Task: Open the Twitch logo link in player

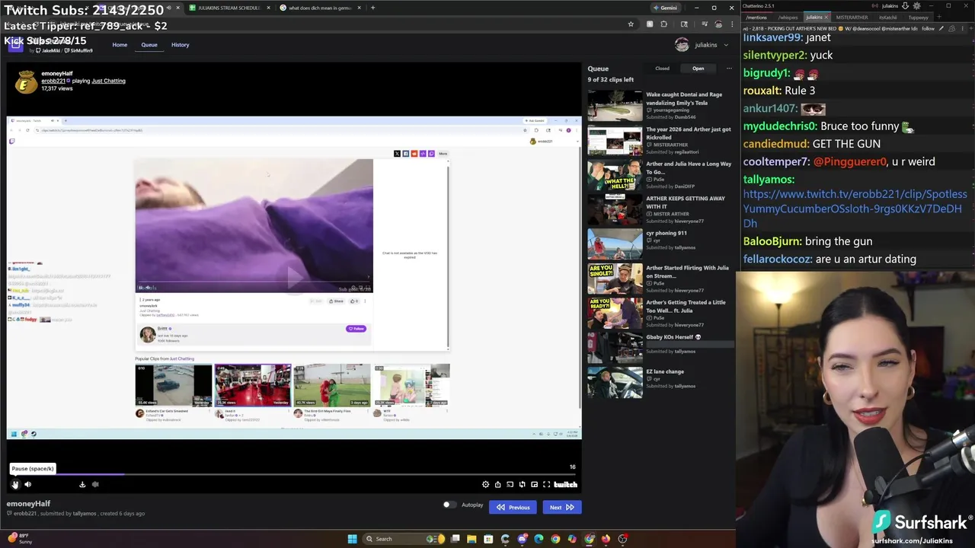Action: tap(565, 484)
